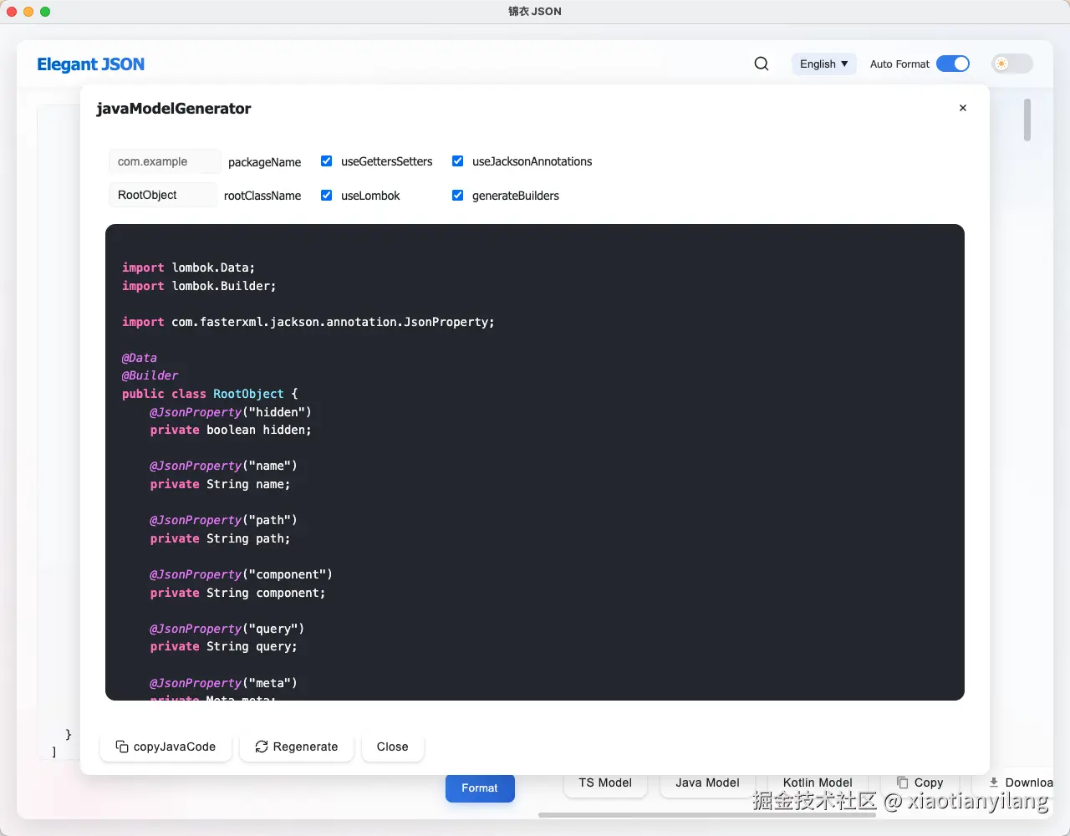This screenshot has height=836, width=1070.
Task: Click the javaModelGenerator dialog title
Action: tap(174, 109)
